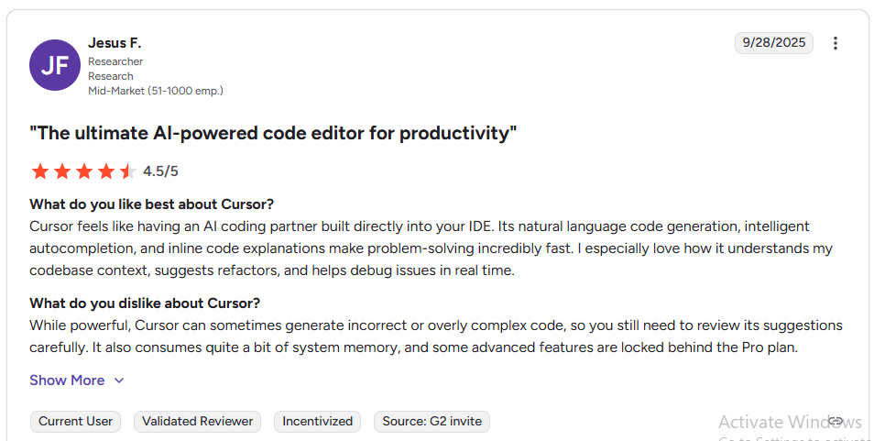Click the third rating star
This screenshot has width=874, height=441.
83,171
